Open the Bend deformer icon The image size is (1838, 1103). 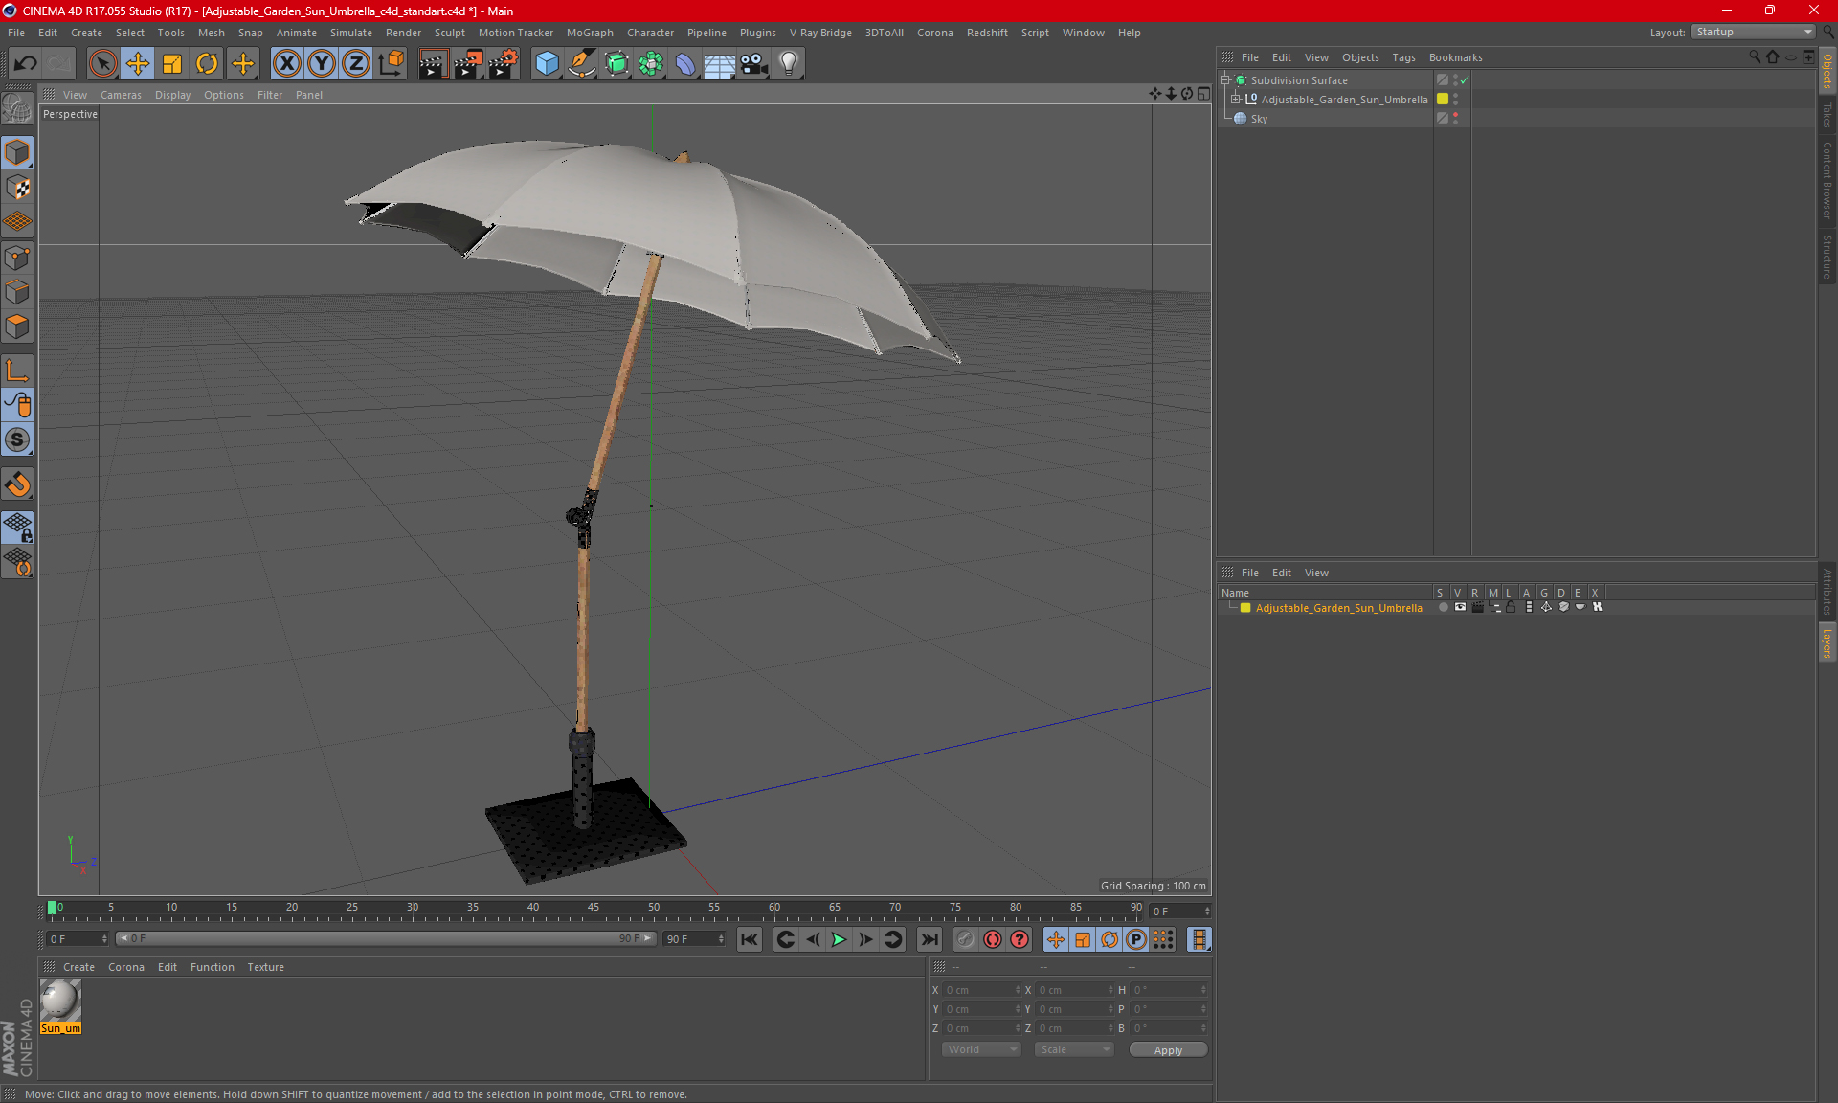pos(685,64)
